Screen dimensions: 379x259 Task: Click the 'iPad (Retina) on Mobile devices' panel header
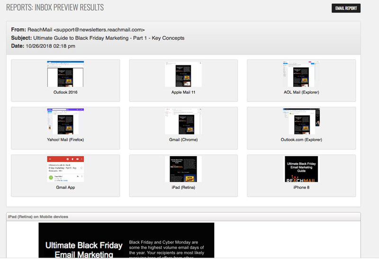[38, 217]
